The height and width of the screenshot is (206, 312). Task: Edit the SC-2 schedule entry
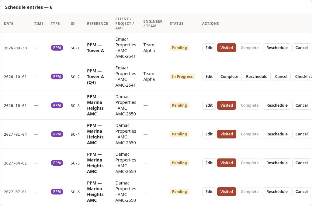pos(209,77)
